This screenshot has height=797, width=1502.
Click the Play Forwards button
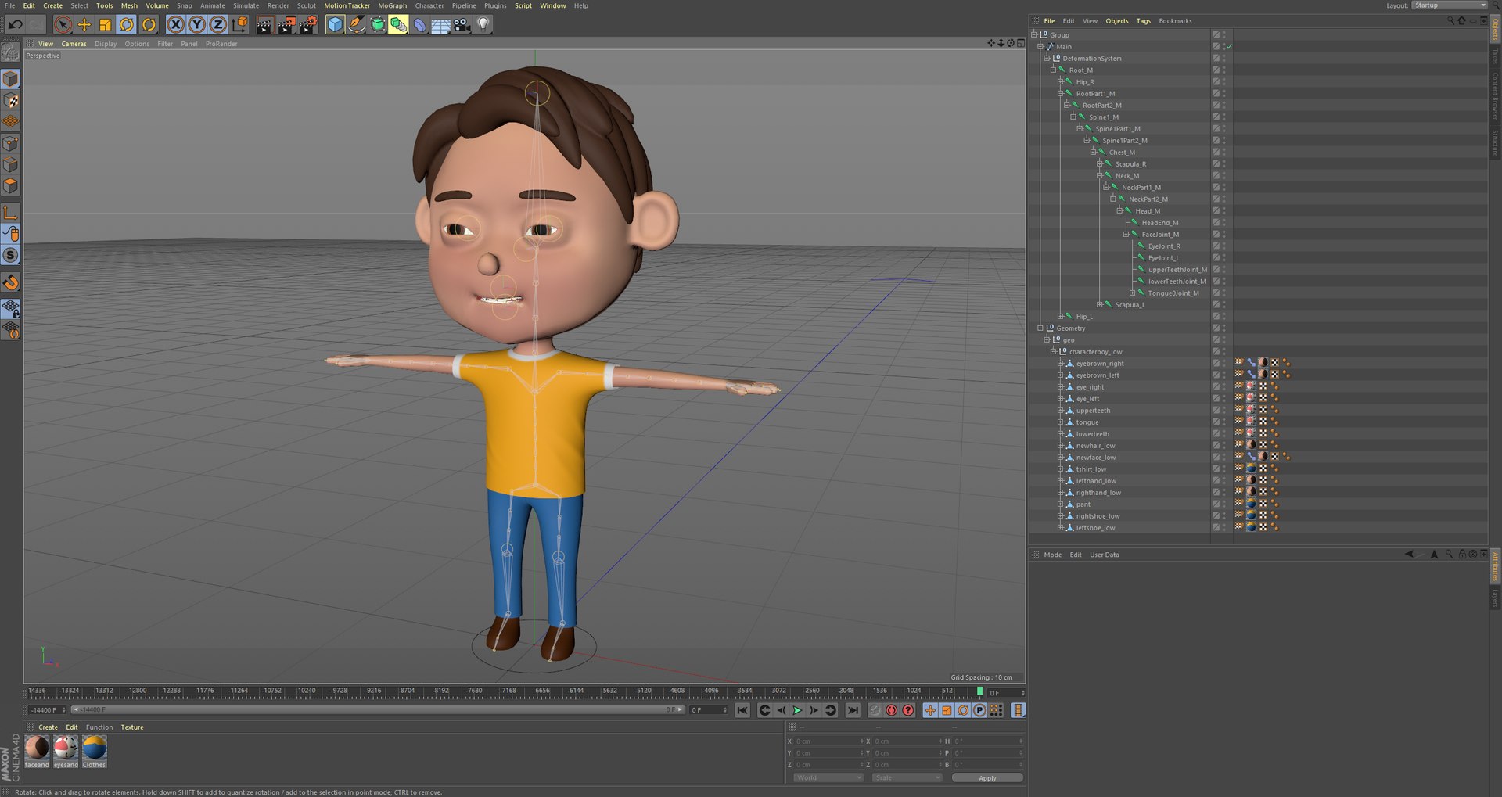(x=797, y=710)
